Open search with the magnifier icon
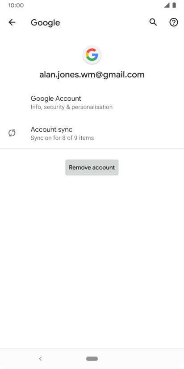Screen dimensions: 184x369 pos(153,22)
